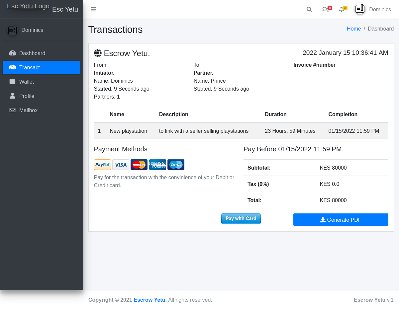Open the search icon in navbar
Image resolution: width=399 pixels, height=309 pixels.
pyautogui.click(x=309, y=9)
